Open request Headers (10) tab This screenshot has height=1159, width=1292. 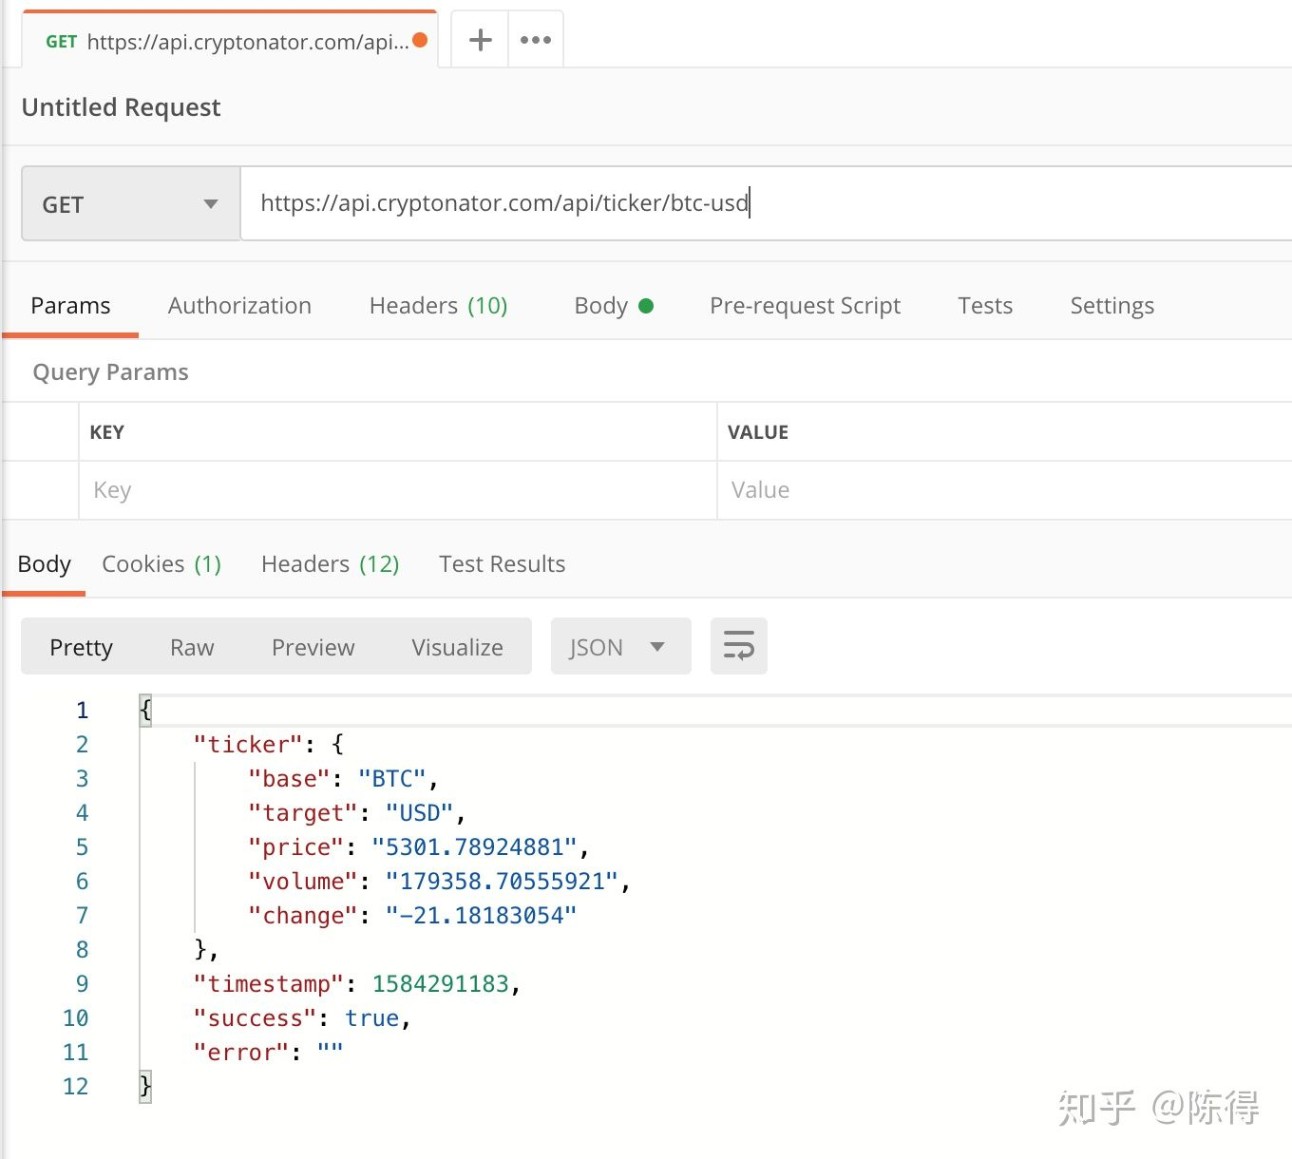[438, 305]
